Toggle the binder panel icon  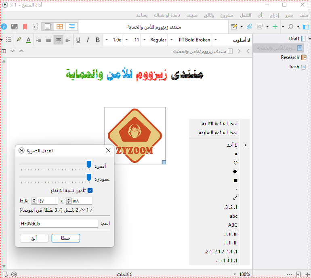click(306, 27)
